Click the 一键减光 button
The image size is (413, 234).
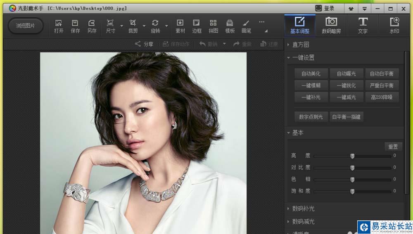347,97
